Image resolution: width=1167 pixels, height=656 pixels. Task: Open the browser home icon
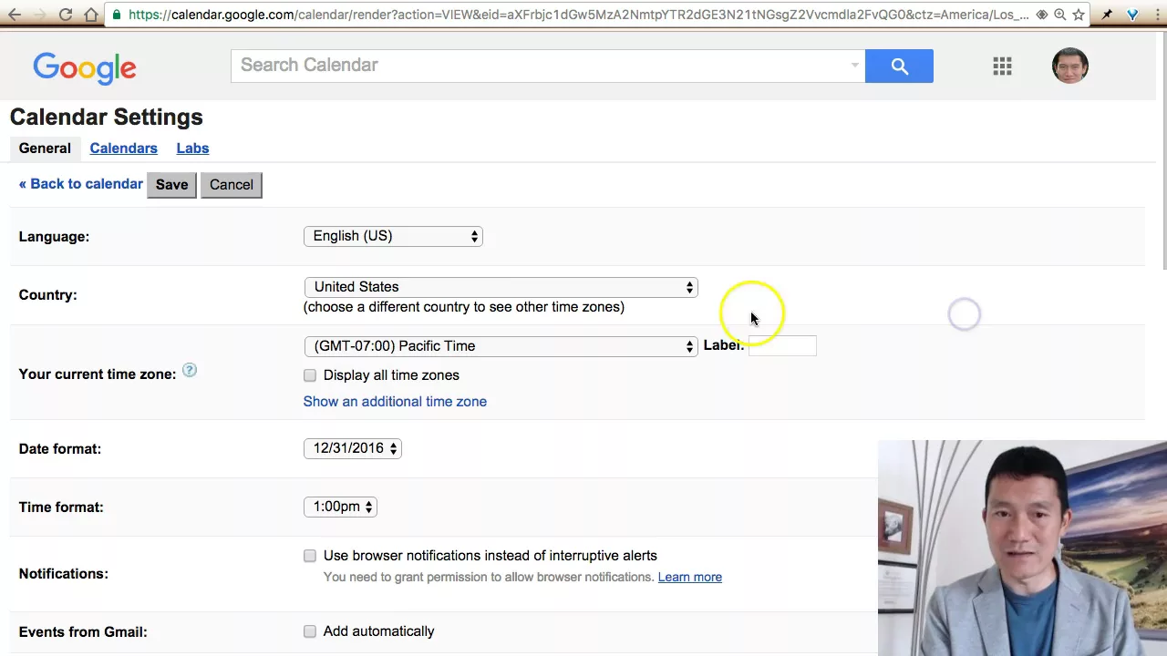pyautogui.click(x=91, y=15)
